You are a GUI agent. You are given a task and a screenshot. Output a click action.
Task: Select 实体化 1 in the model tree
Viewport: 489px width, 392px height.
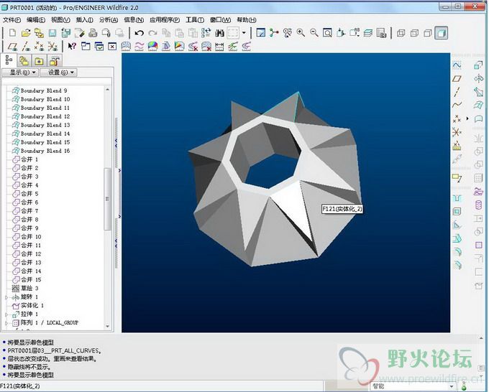pos(28,305)
